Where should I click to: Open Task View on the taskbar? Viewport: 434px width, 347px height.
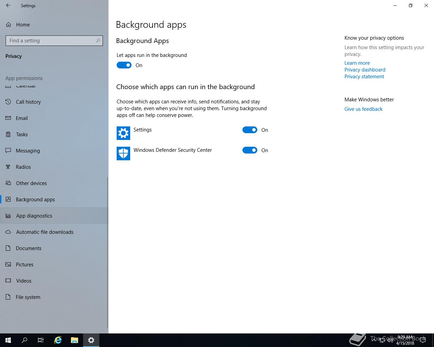pos(41,340)
